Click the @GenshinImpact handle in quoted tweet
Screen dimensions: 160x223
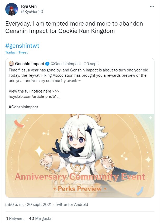[x=66, y=64]
